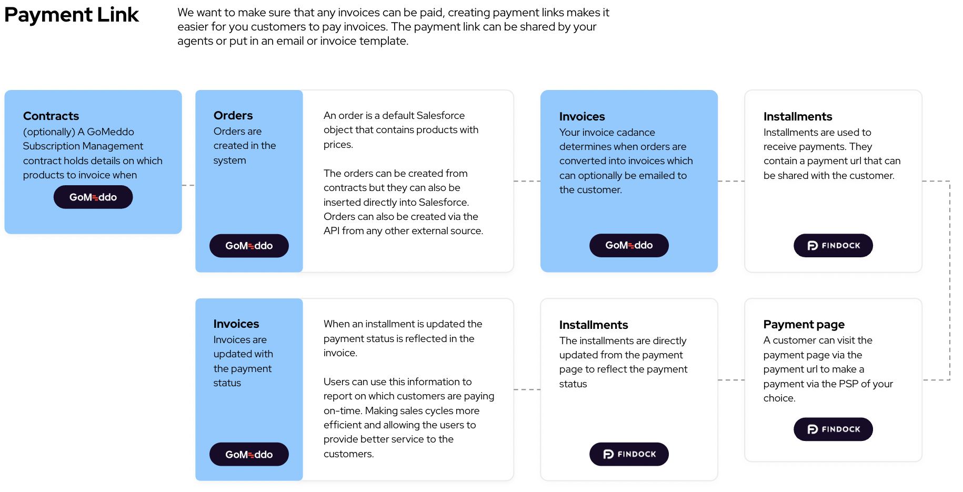Click the 'Users can use this information' paragraph
Screen dimensions: 963x492
click(409, 417)
